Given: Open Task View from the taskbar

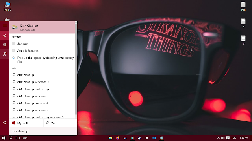Looking at the screenshot, I should click(x=18, y=138).
